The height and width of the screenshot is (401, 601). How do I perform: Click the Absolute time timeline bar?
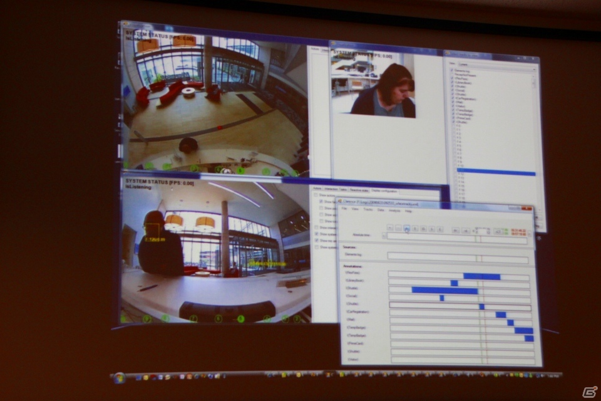coord(457,237)
